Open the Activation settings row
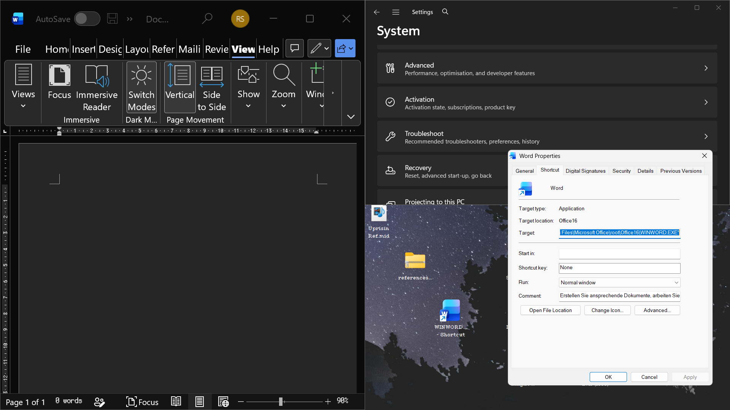Image resolution: width=730 pixels, height=410 pixels. [547, 102]
